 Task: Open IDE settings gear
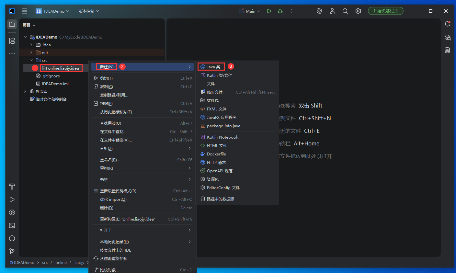[358, 11]
